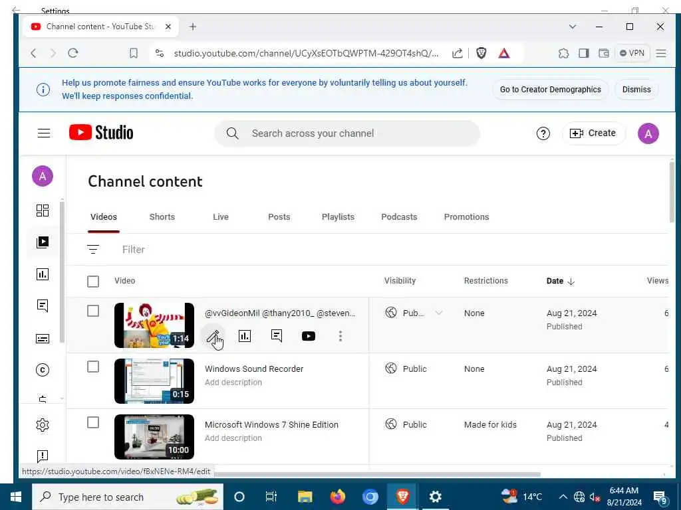Open the Dashboard icon in Studio sidebar
681x510 pixels.
42,211
